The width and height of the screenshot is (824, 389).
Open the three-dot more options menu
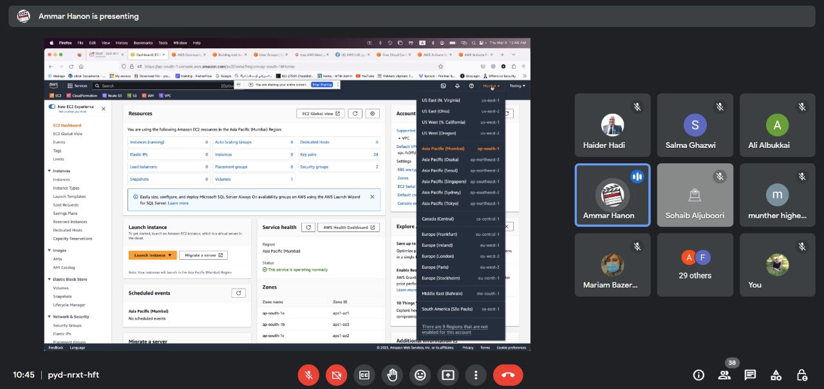476,375
